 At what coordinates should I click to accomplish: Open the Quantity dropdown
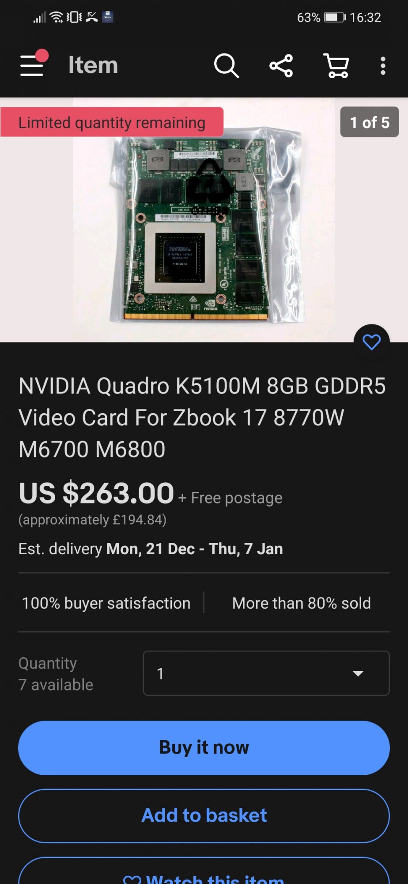(266, 673)
